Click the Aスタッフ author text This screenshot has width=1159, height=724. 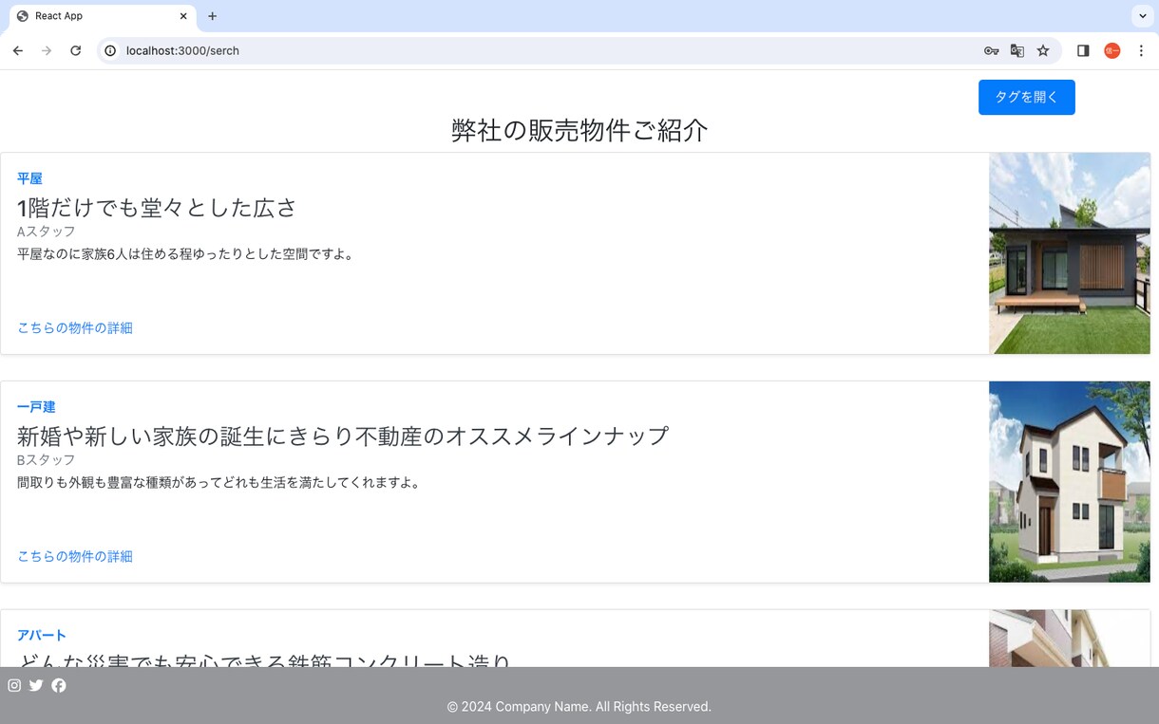click(47, 232)
